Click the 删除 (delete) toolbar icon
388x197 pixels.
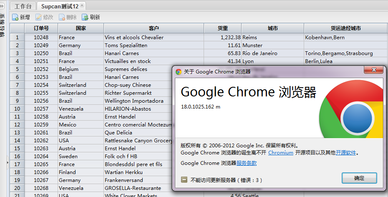tap(62, 17)
